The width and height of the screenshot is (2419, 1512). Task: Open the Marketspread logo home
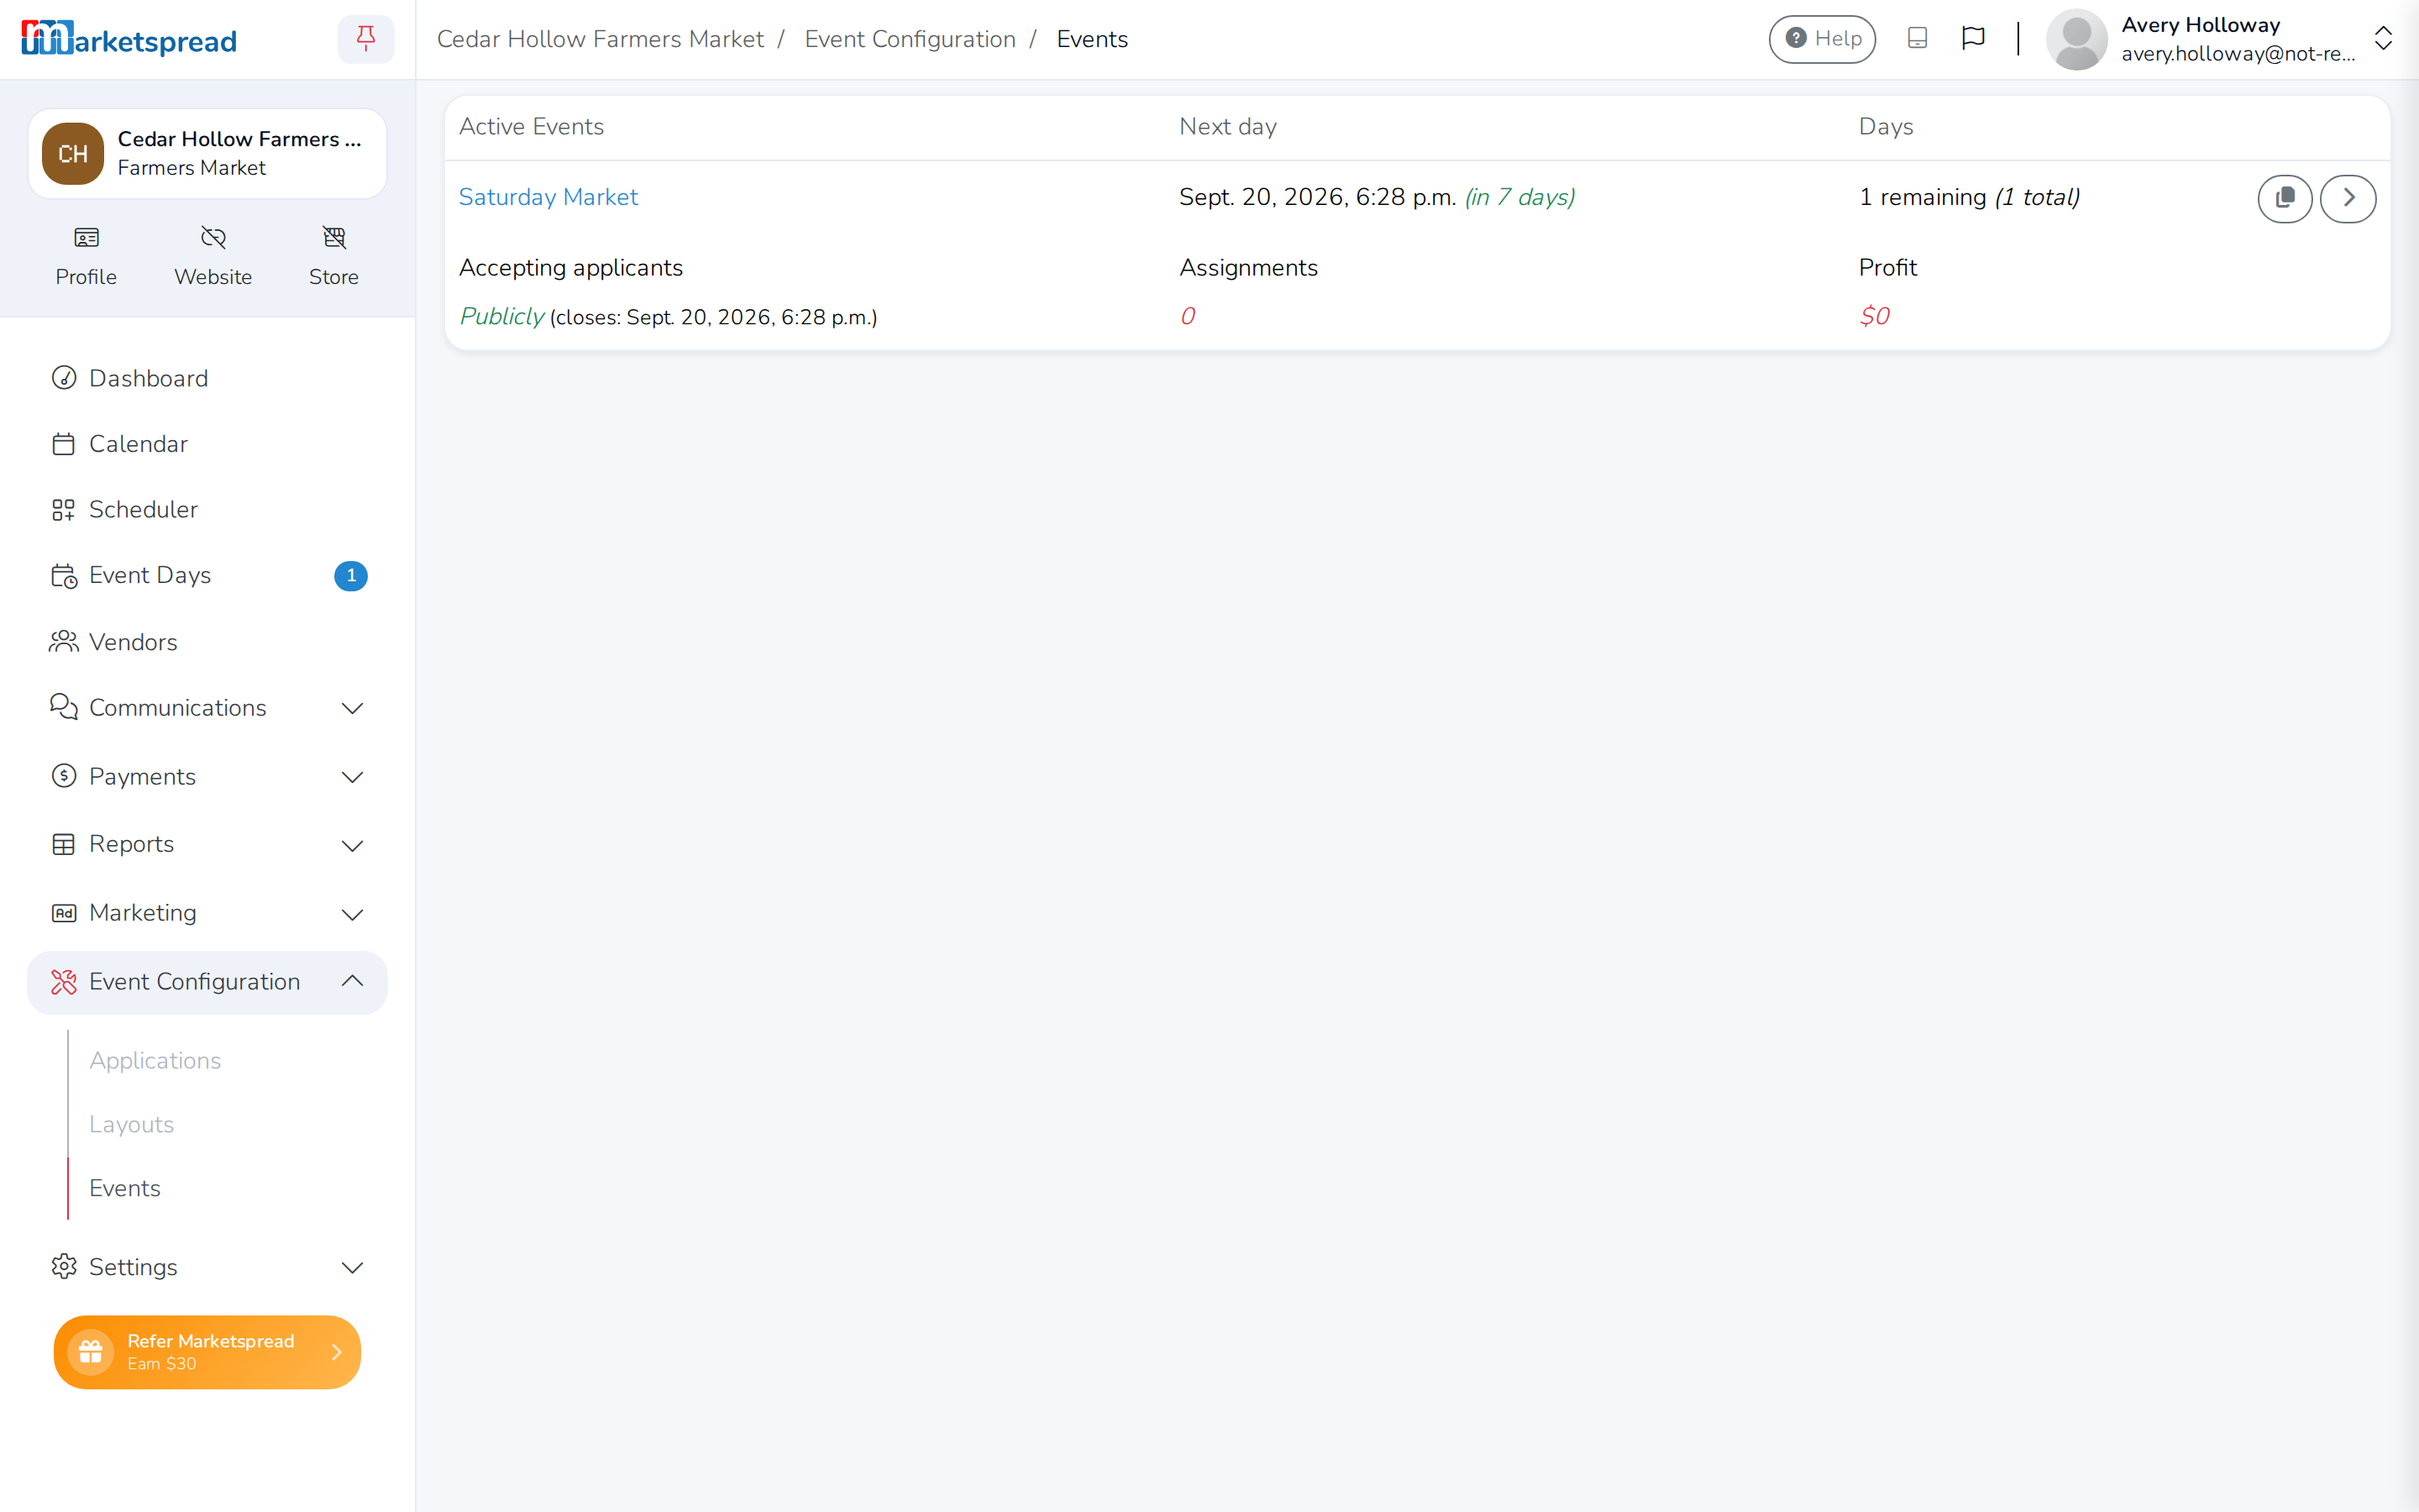point(129,39)
